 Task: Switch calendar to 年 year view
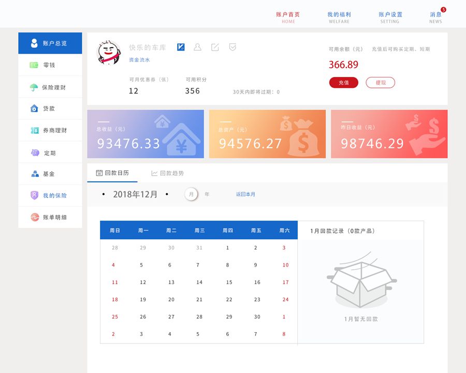pos(207,194)
